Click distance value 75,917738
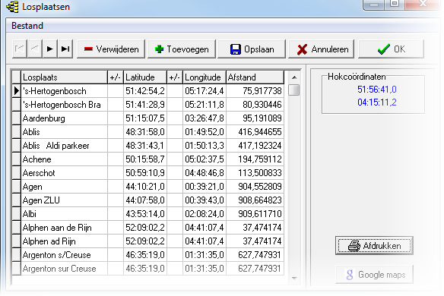The image size is (444, 296). click(255, 91)
